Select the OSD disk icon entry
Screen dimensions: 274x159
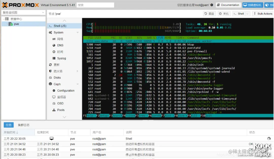tap(54, 104)
